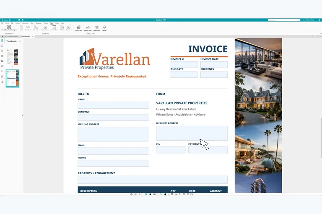The image size is (322, 214).
Task: Select the Signature field tool
Action: tap(69, 28)
